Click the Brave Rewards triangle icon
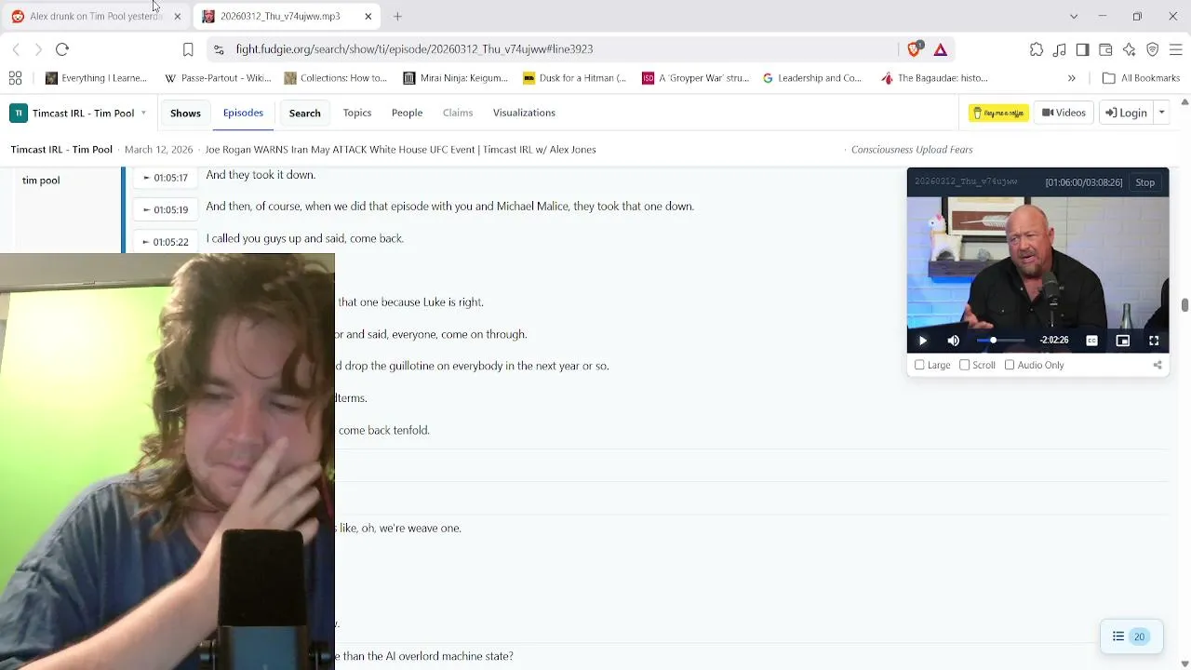The height and width of the screenshot is (670, 1191). click(941, 49)
